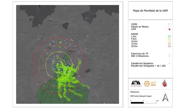Viewport: 180px width, 110px height.
Task: Click the Estaciones de TP label
Action: (x=140, y=54)
